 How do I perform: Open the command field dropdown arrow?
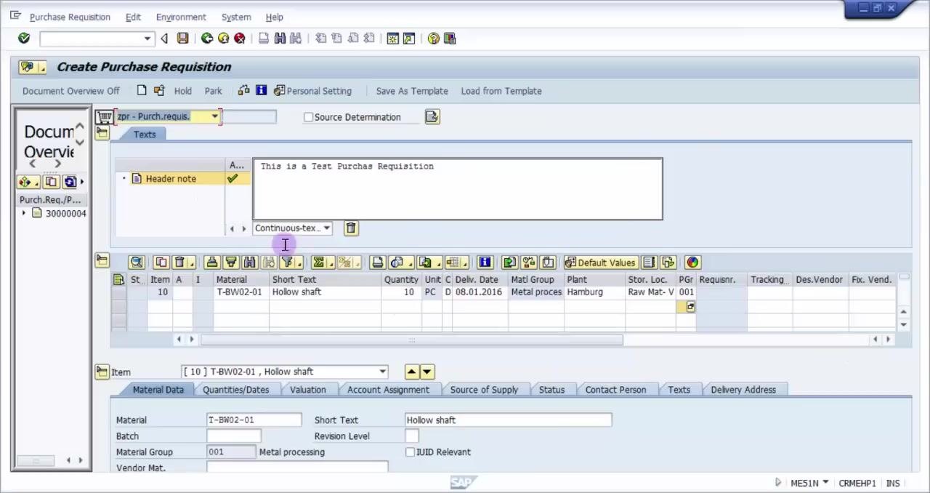click(147, 39)
